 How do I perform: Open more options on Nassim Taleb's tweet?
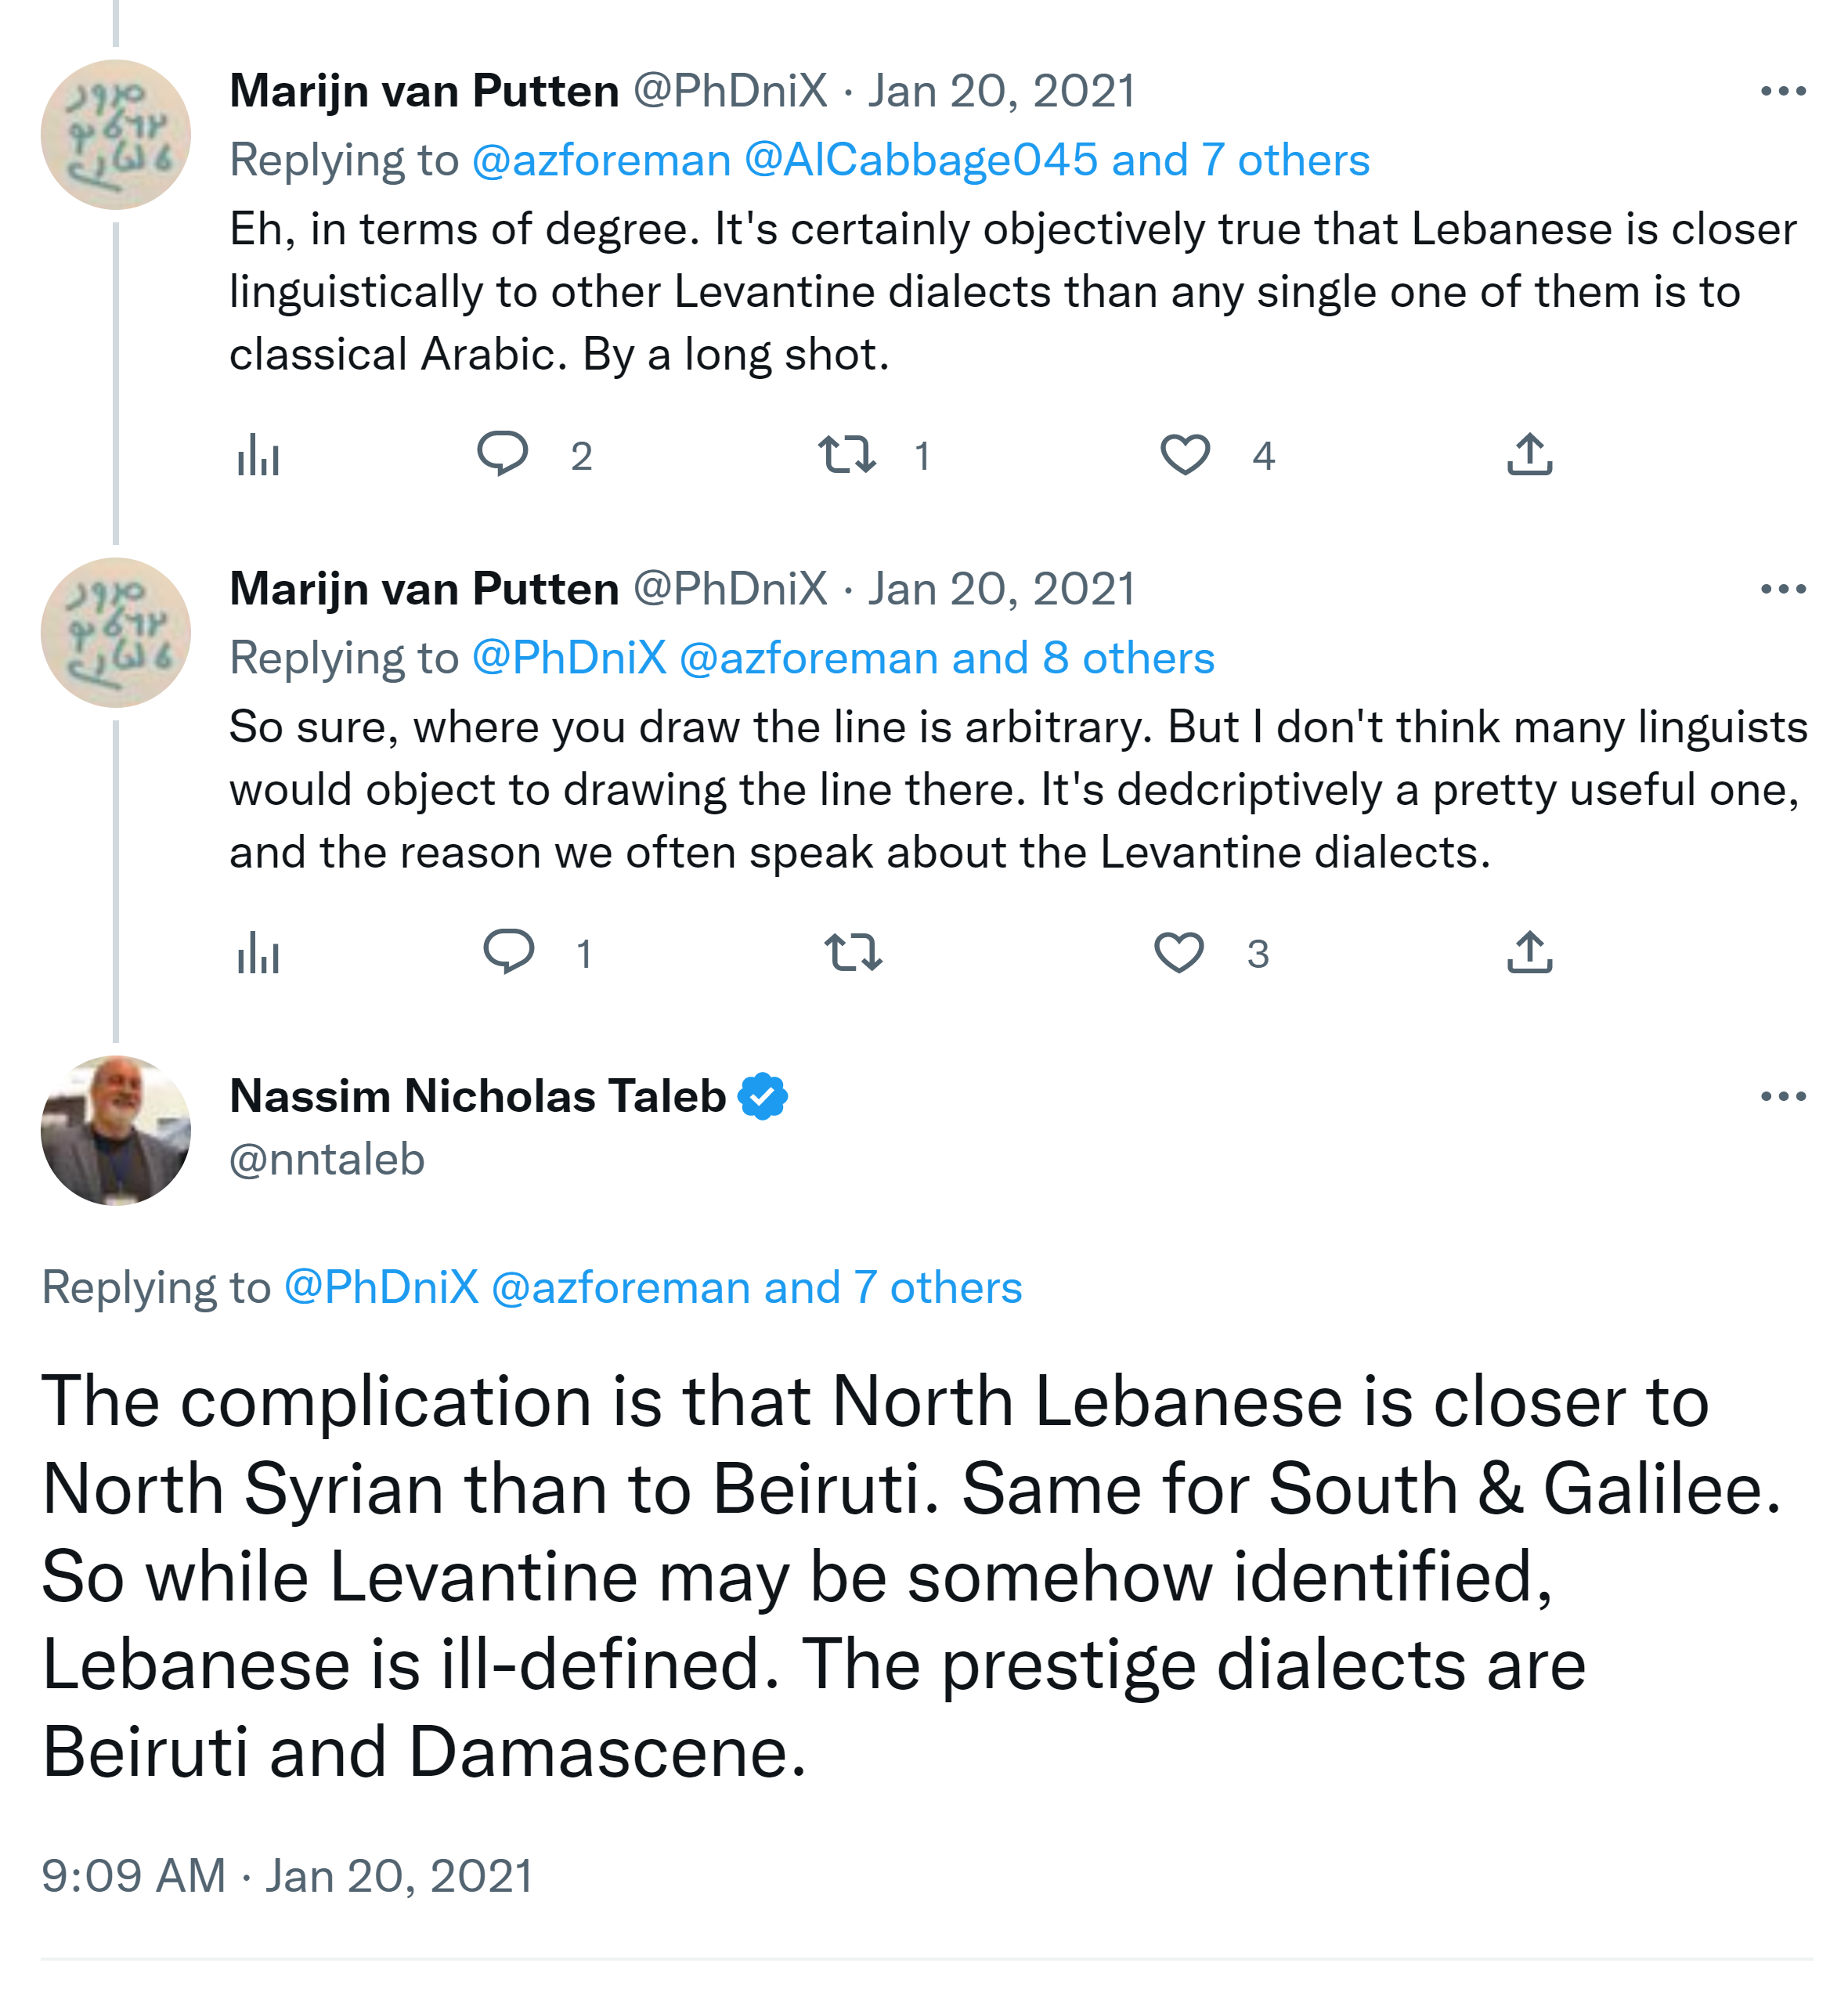click(x=1783, y=1096)
